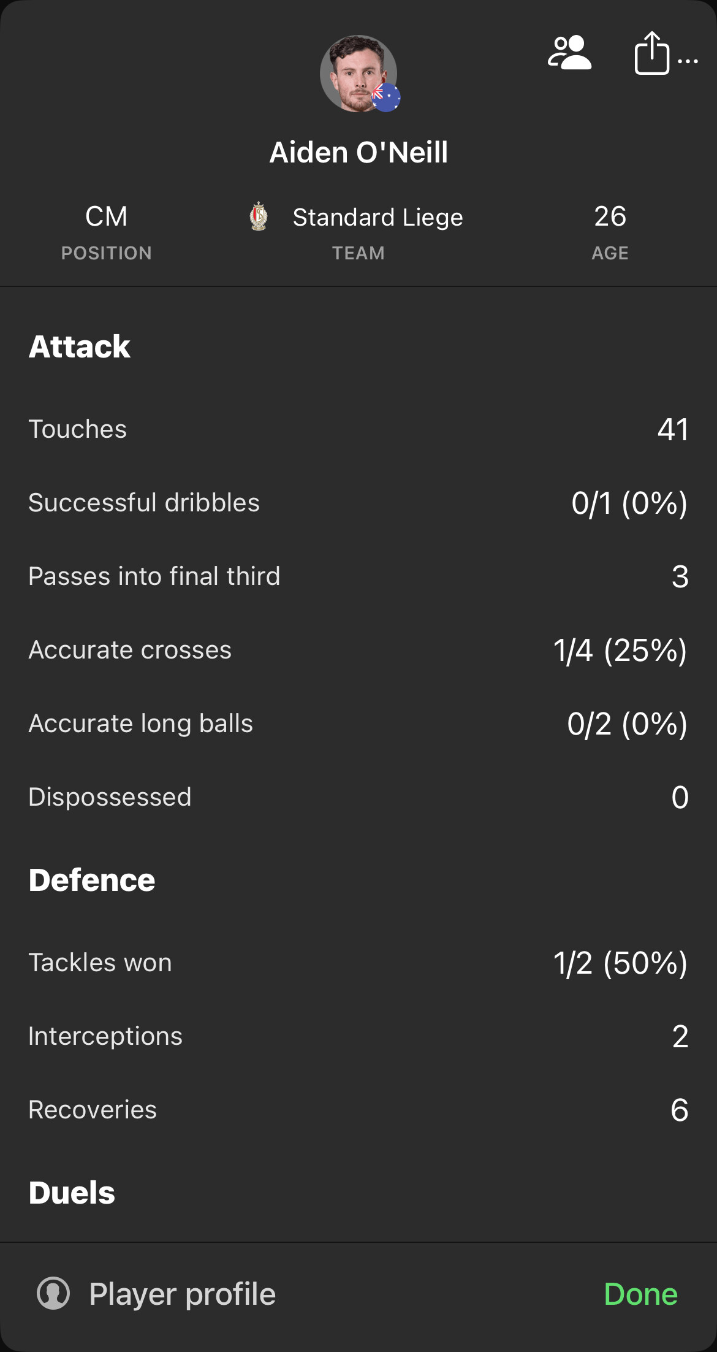The image size is (717, 1352).
Task: Open the Standard Liege team name
Action: tap(378, 217)
